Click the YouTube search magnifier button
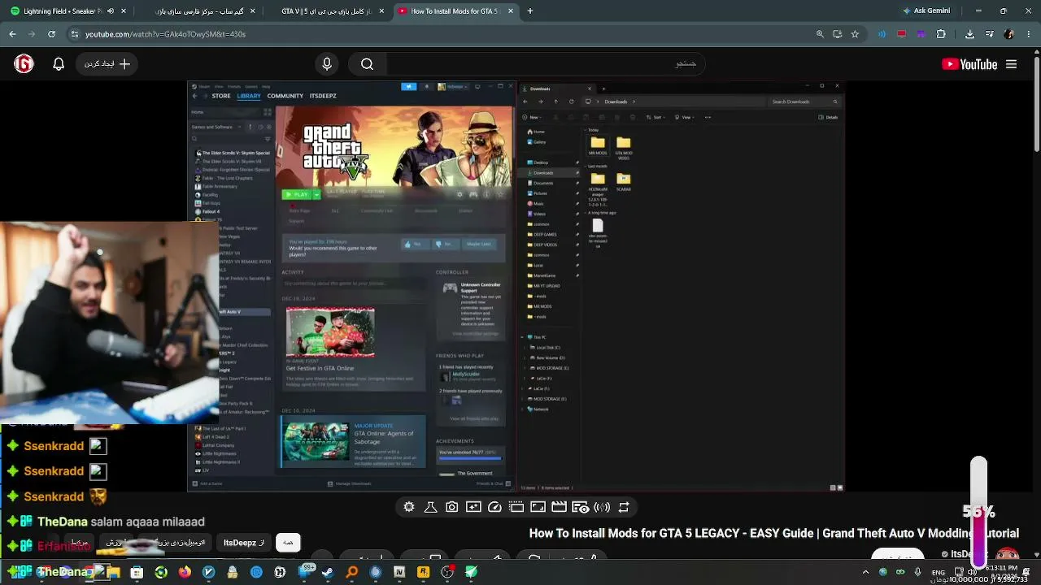The height and width of the screenshot is (585, 1041). (367, 64)
